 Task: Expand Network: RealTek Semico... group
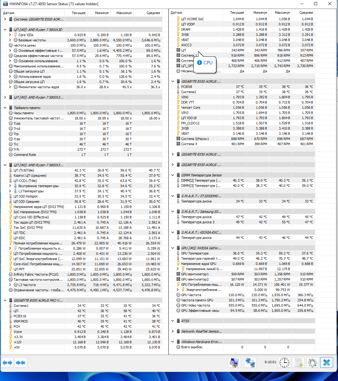coord(173,331)
